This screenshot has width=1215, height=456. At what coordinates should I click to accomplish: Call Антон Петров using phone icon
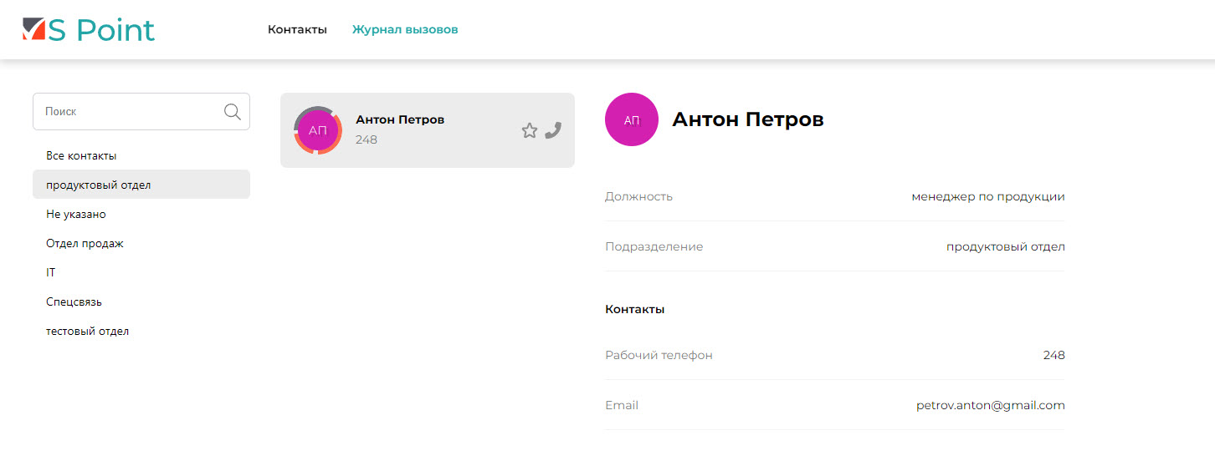click(552, 130)
